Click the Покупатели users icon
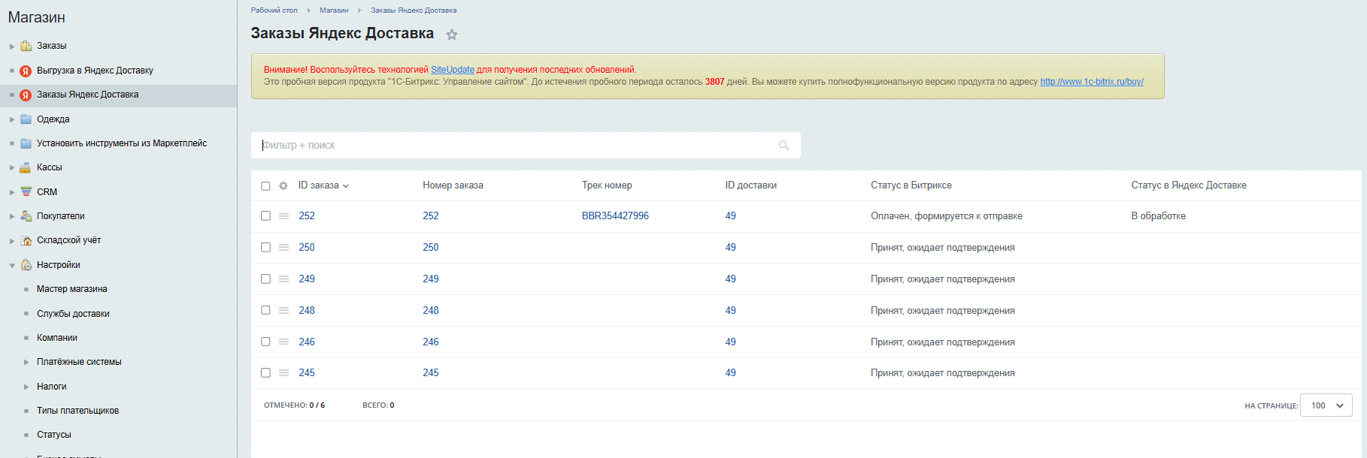The height and width of the screenshot is (458, 1367). [x=26, y=216]
